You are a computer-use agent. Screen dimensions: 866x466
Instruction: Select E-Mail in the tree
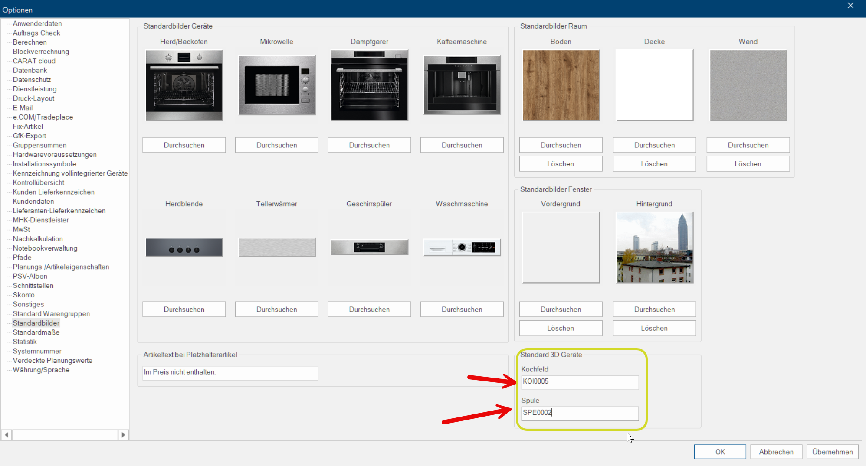click(x=23, y=108)
